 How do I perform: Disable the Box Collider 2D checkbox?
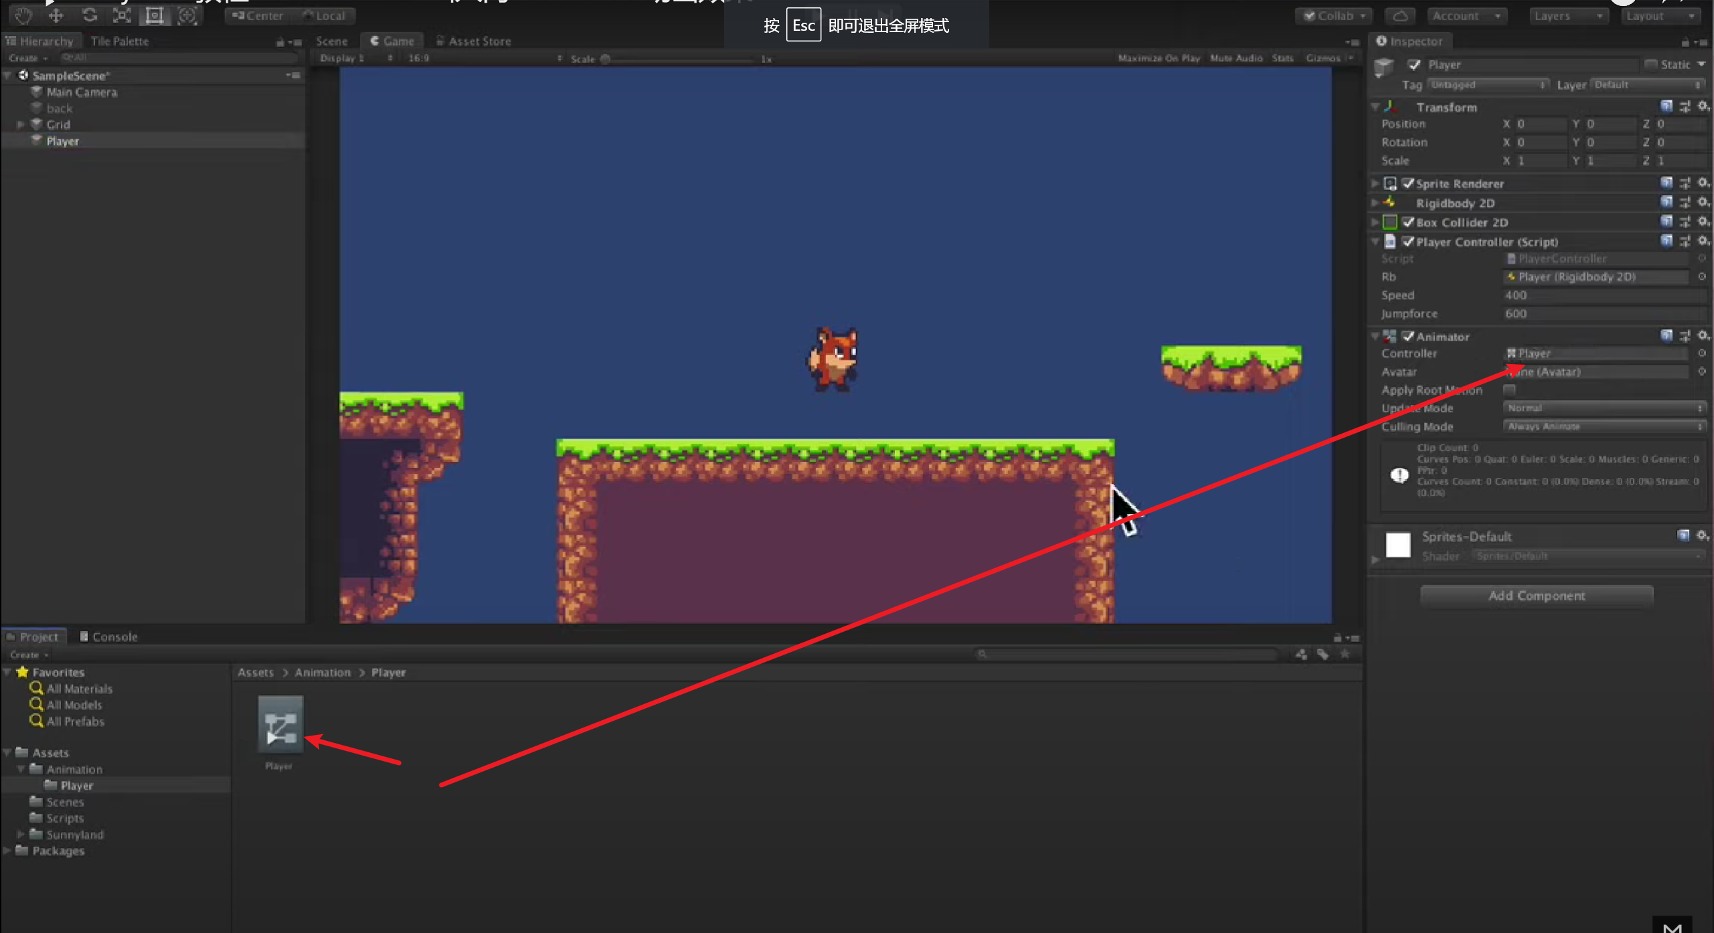tap(1409, 222)
